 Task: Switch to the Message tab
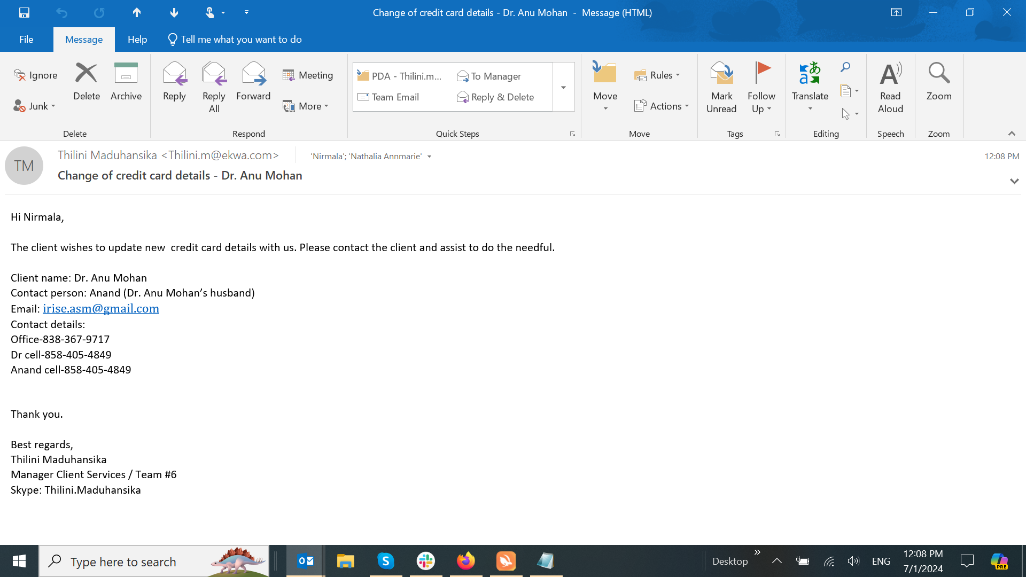click(84, 40)
